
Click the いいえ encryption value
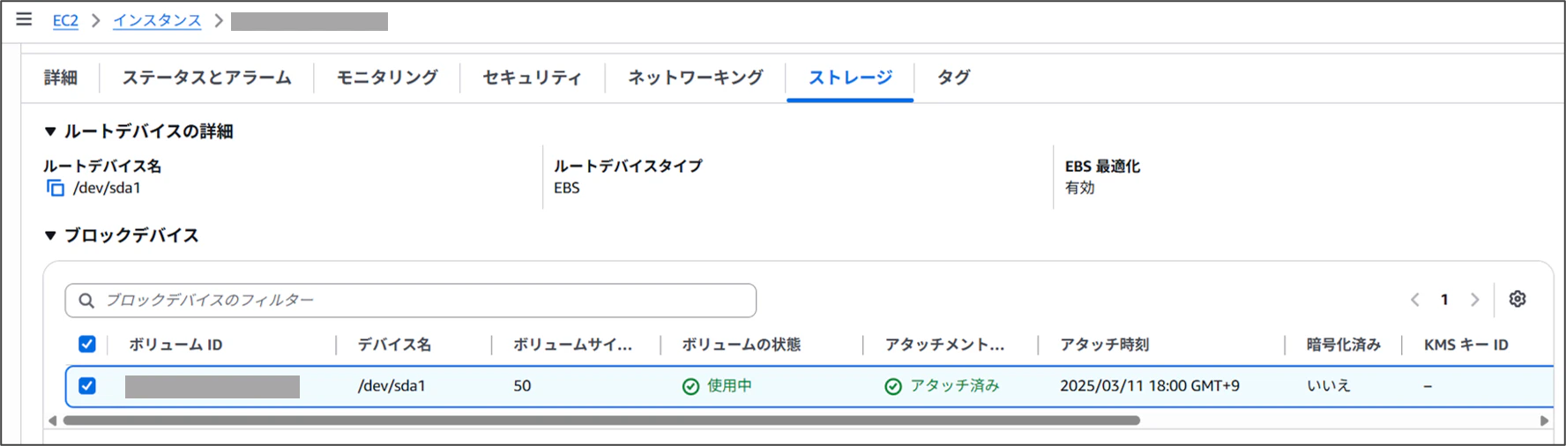pyautogui.click(x=1328, y=386)
